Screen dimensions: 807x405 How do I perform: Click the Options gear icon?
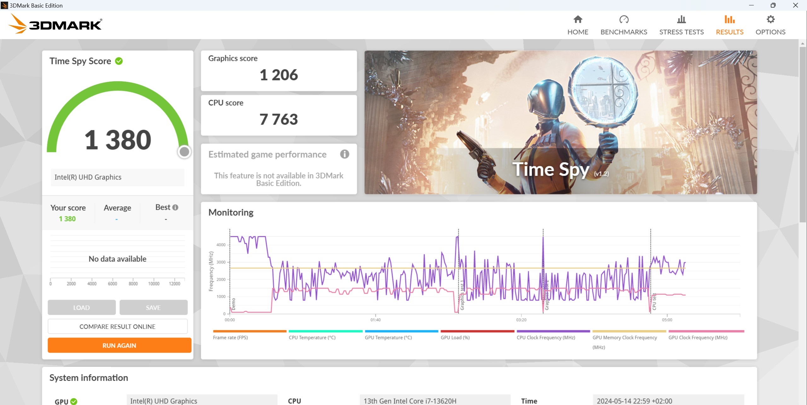(x=770, y=20)
